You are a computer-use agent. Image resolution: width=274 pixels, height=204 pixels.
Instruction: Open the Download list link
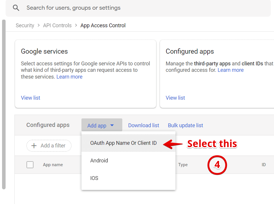143,125
